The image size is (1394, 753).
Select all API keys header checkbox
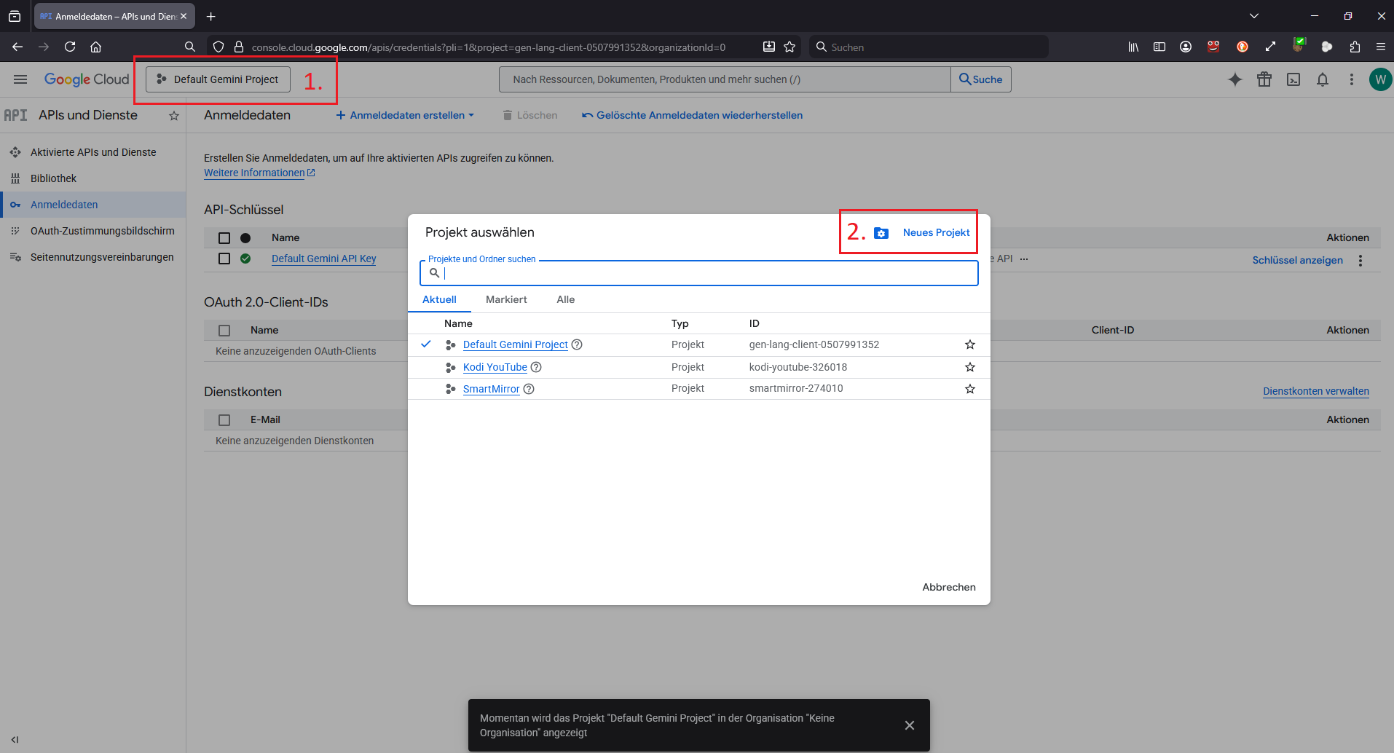224,238
